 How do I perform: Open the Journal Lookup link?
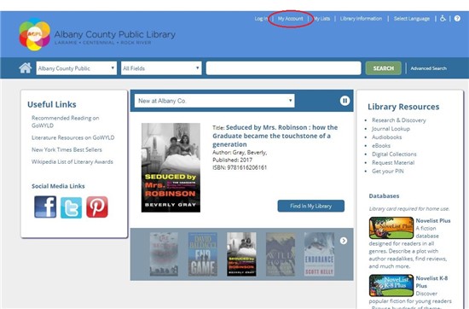coord(391,129)
